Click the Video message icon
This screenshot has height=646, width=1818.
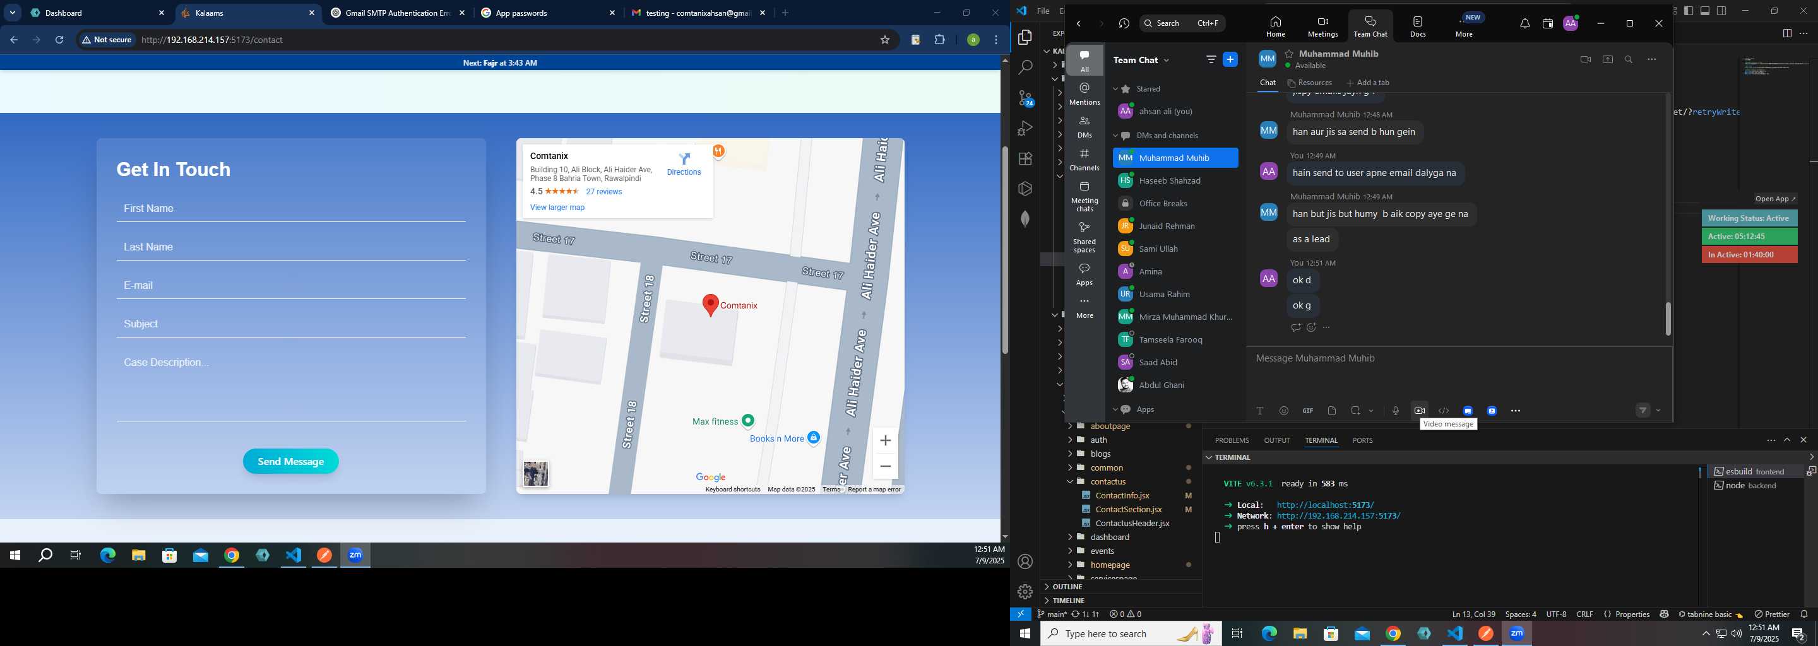point(1419,411)
